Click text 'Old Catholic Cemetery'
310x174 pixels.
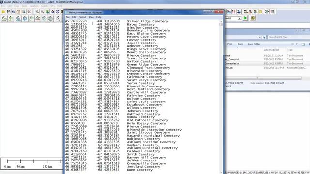pos(147,120)
